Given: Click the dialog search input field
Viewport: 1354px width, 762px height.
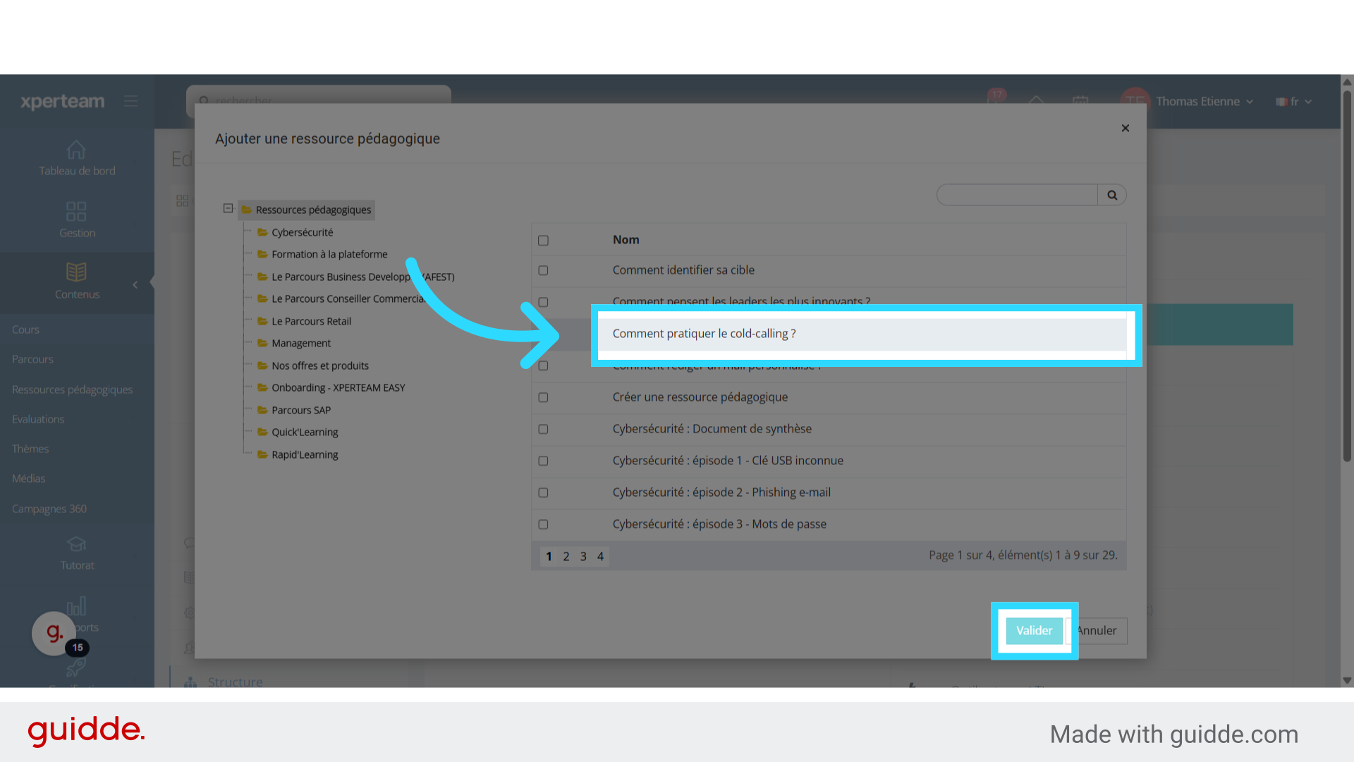Looking at the screenshot, I should point(1016,195).
